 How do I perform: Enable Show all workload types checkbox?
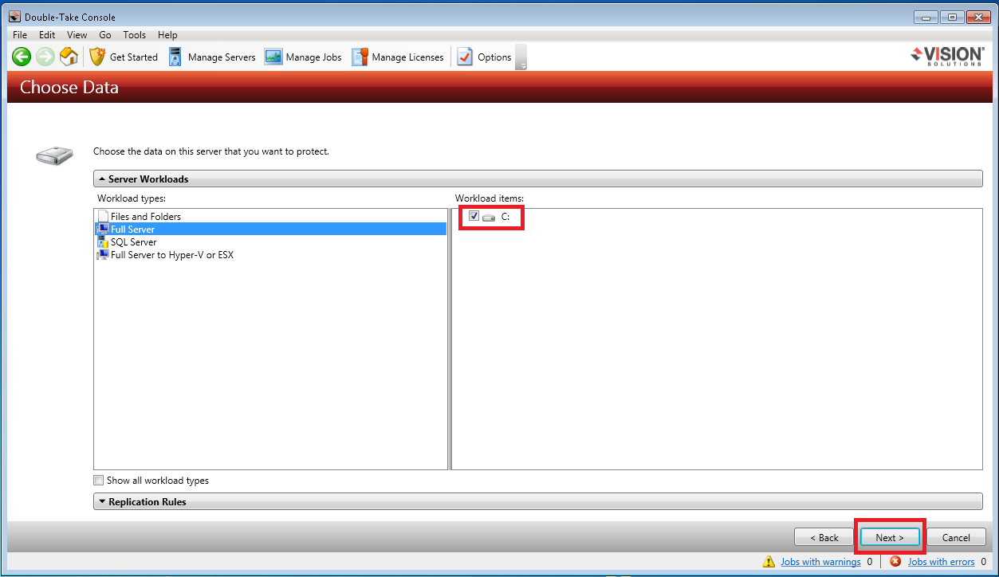pyautogui.click(x=99, y=481)
